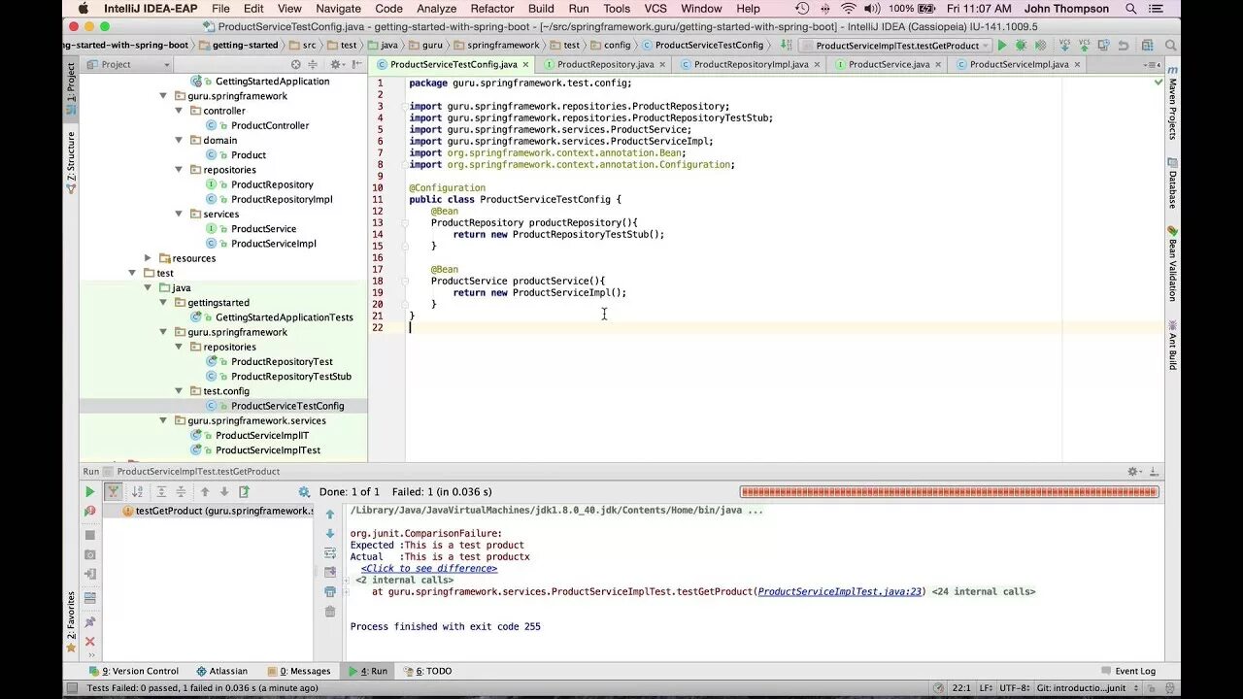This screenshot has height=699, width=1243.
Task: Run with coverage icon in main toolbar
Action: point(1040,46)
